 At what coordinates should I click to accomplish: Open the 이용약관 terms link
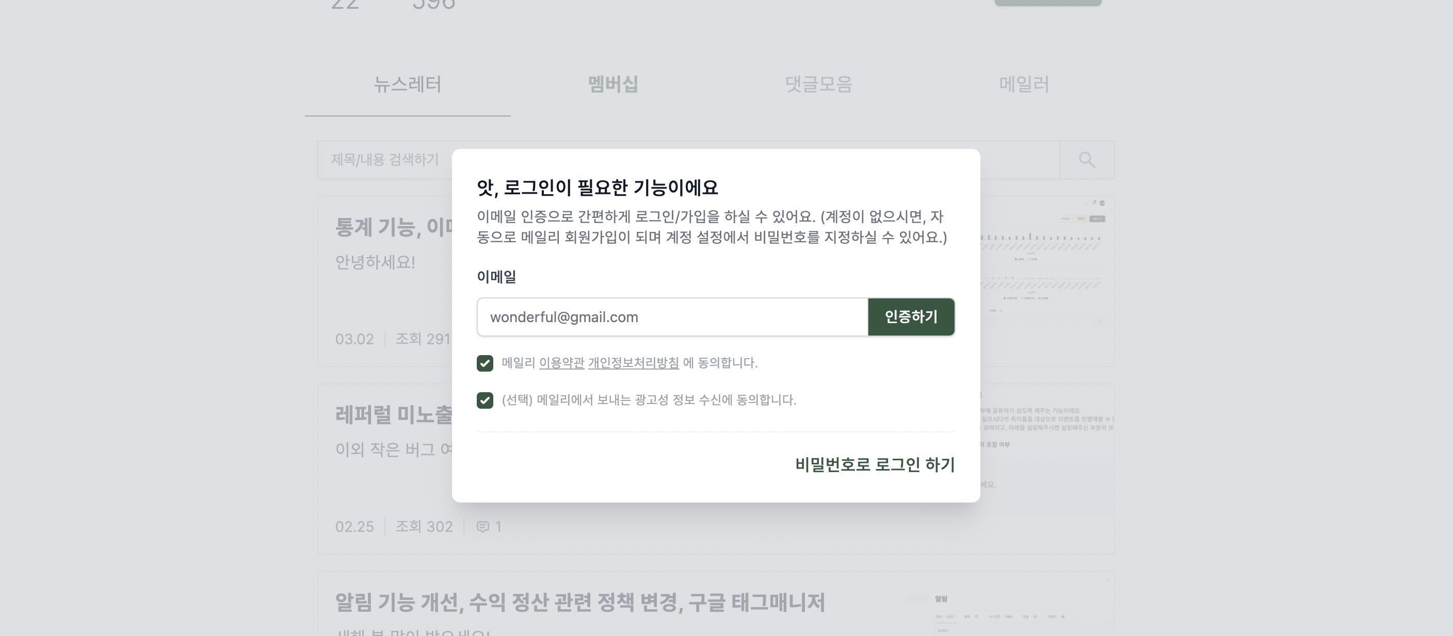tap(560, 363)
